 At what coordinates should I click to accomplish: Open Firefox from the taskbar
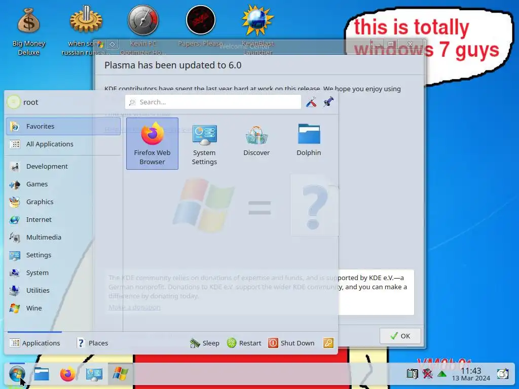[x=68, y=374]
